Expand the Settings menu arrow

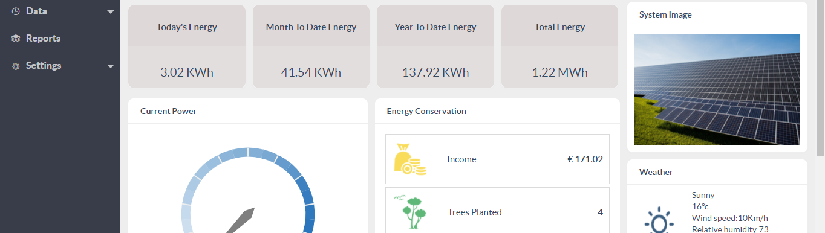110,66
